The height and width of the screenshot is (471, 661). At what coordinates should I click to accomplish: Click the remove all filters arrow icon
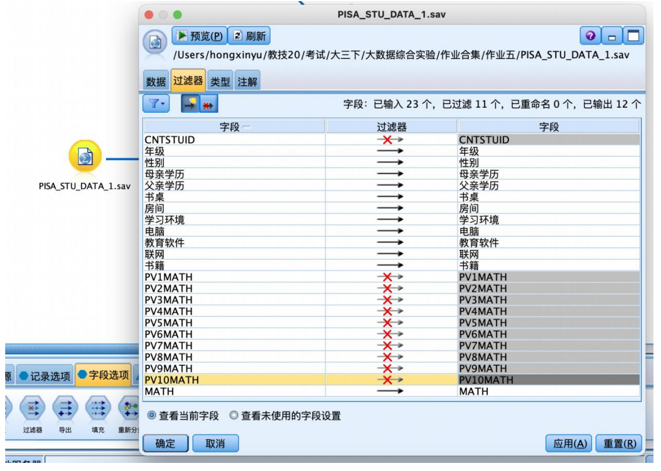point(190,104)
